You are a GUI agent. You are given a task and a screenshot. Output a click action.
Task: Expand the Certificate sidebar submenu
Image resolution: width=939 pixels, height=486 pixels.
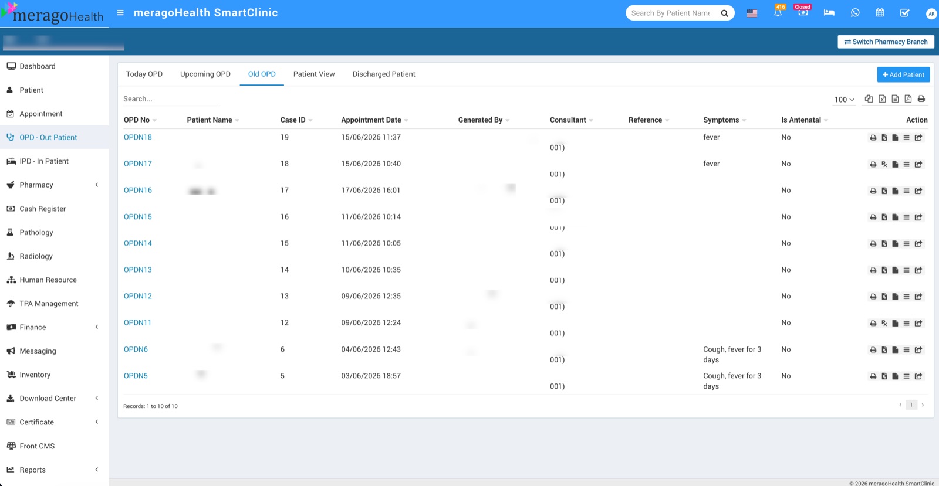(x=54, y=422)
